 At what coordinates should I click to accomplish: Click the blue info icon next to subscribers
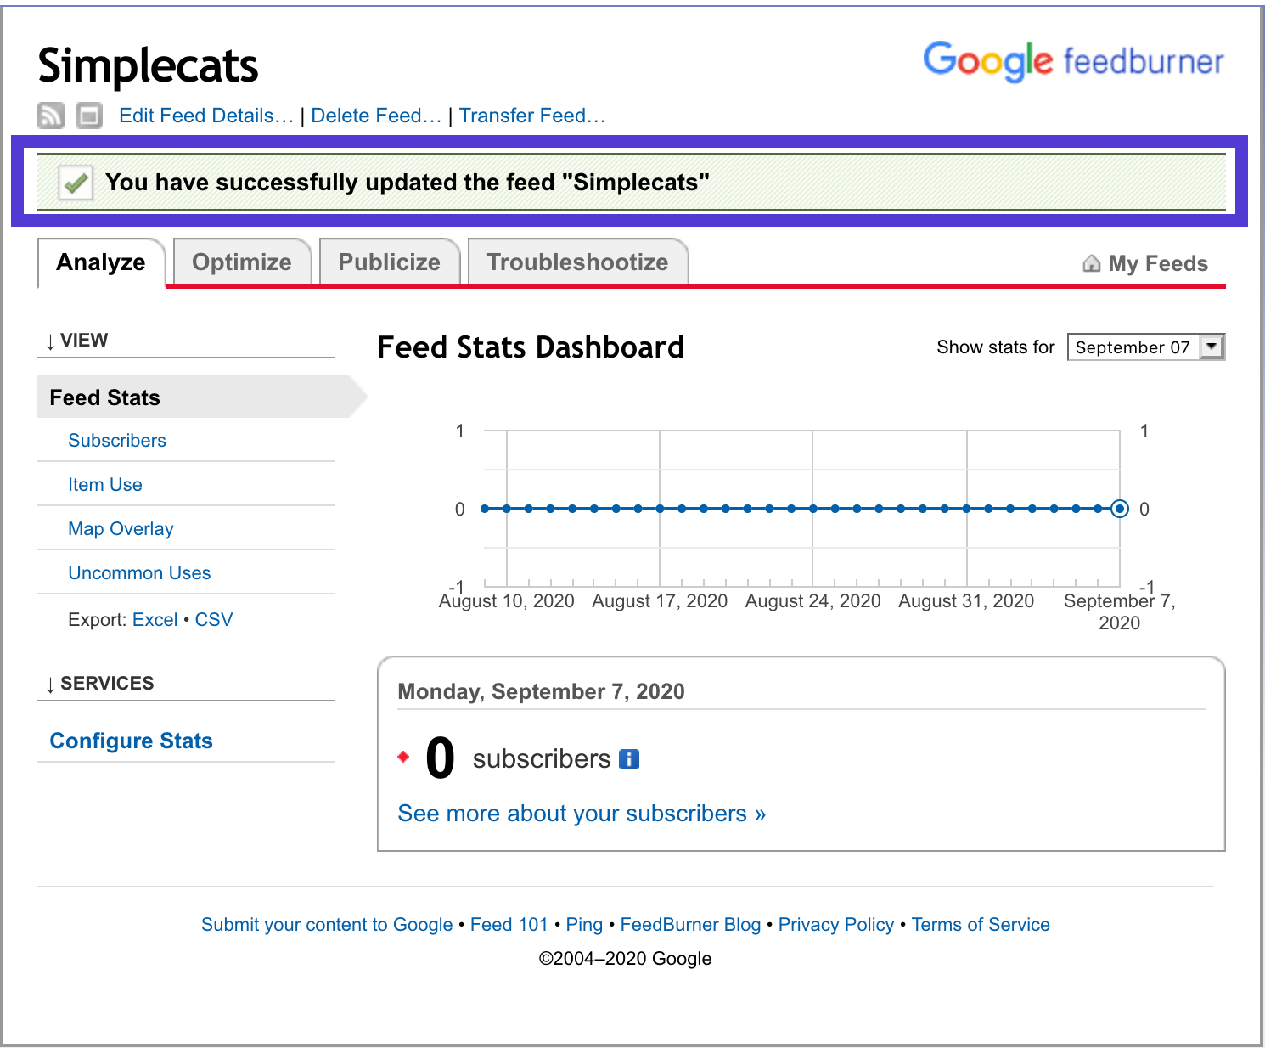click(x=628, y=759)
